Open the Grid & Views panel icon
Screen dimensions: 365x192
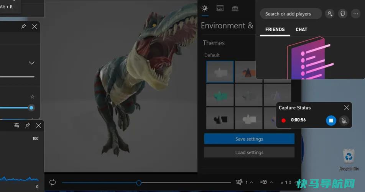(x=235, y=8)
